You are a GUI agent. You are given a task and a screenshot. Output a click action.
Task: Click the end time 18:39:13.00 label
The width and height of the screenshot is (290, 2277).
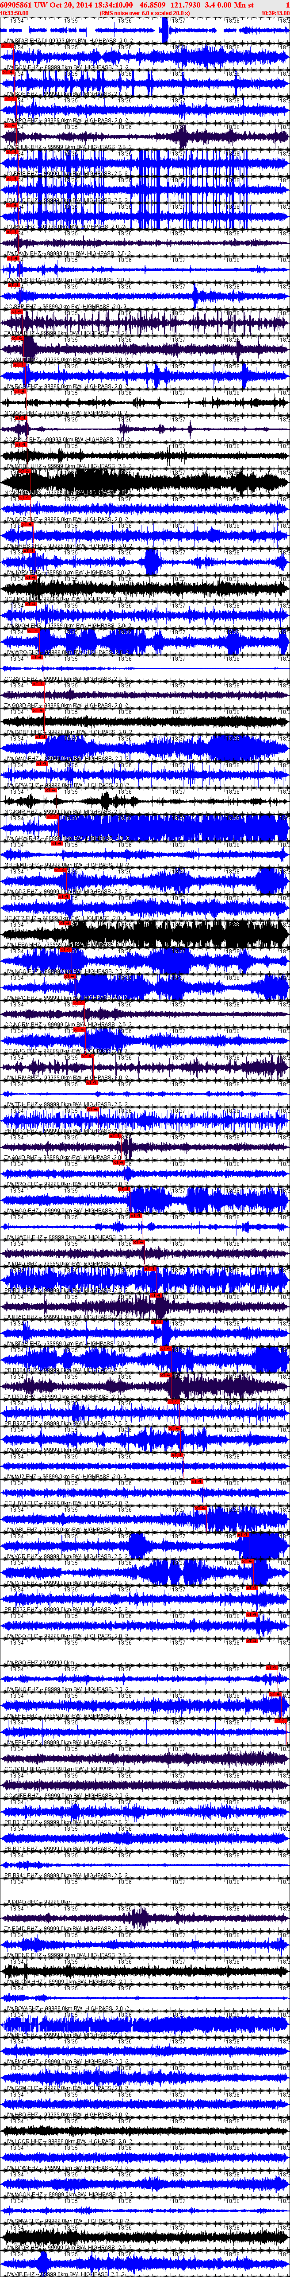pos(275,13)
